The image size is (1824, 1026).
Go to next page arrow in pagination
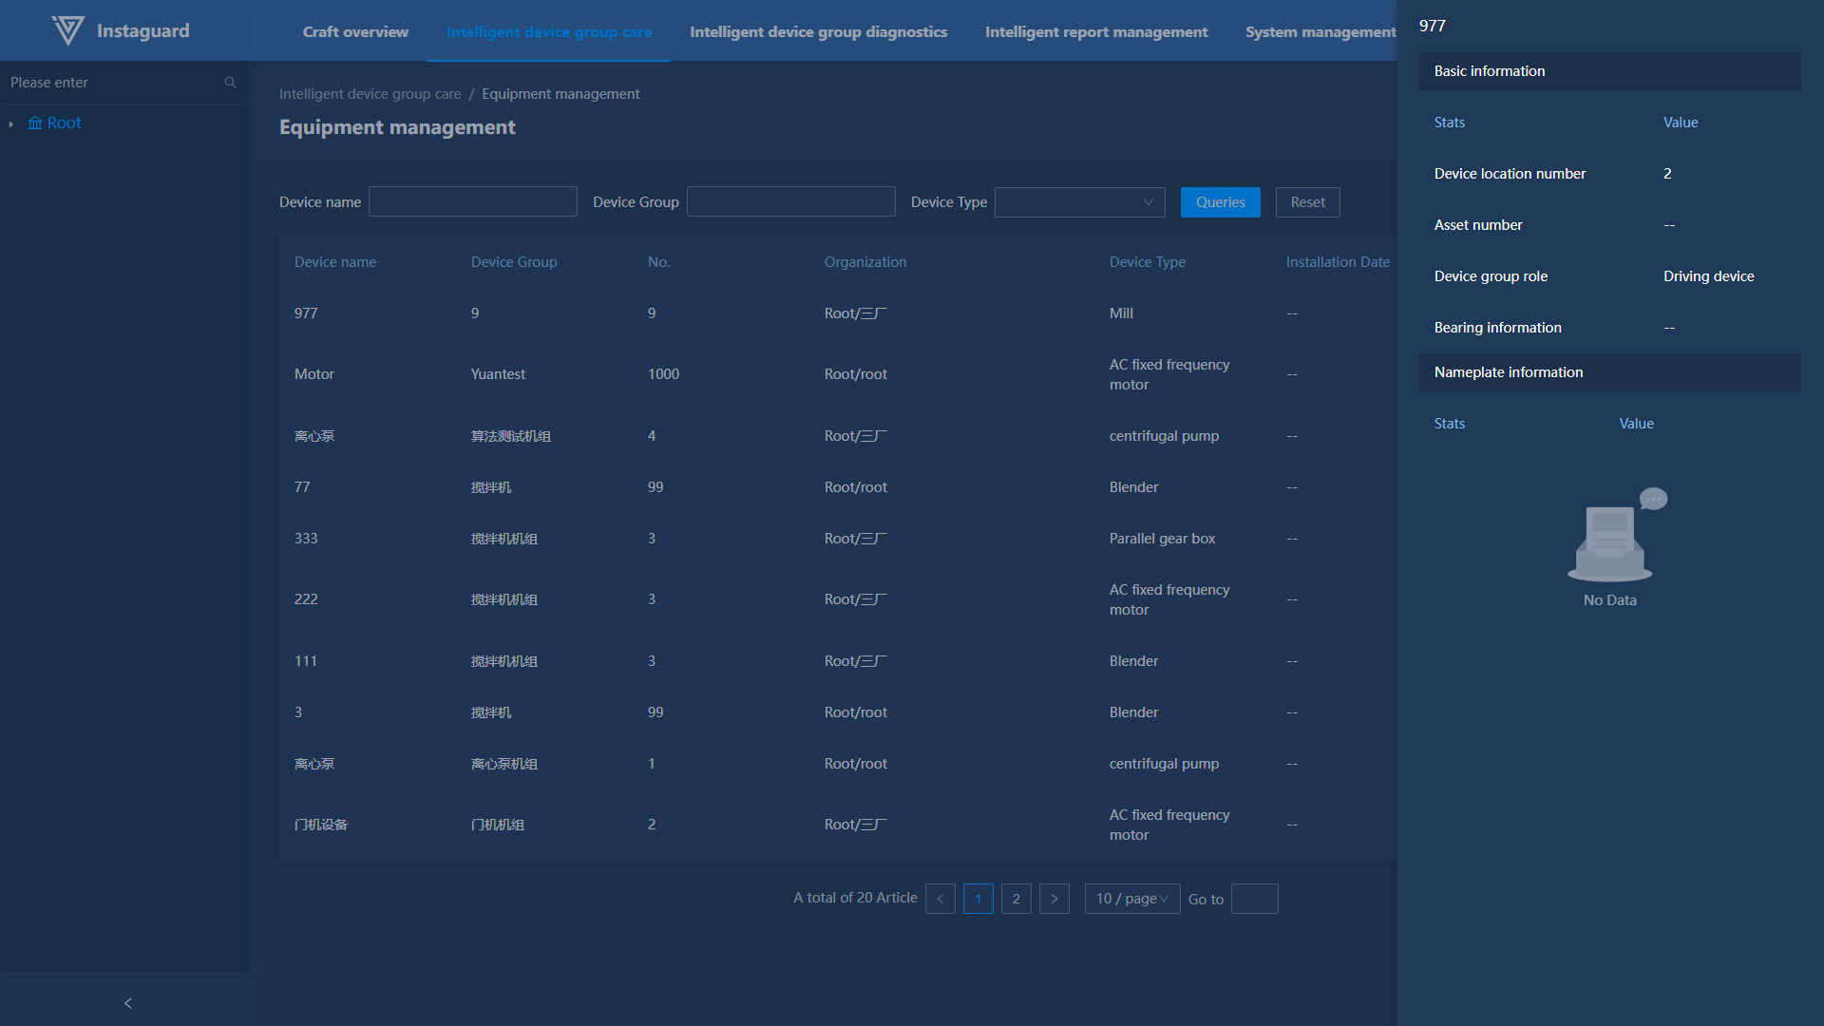pyautogui.click(x=1054, y=899)
